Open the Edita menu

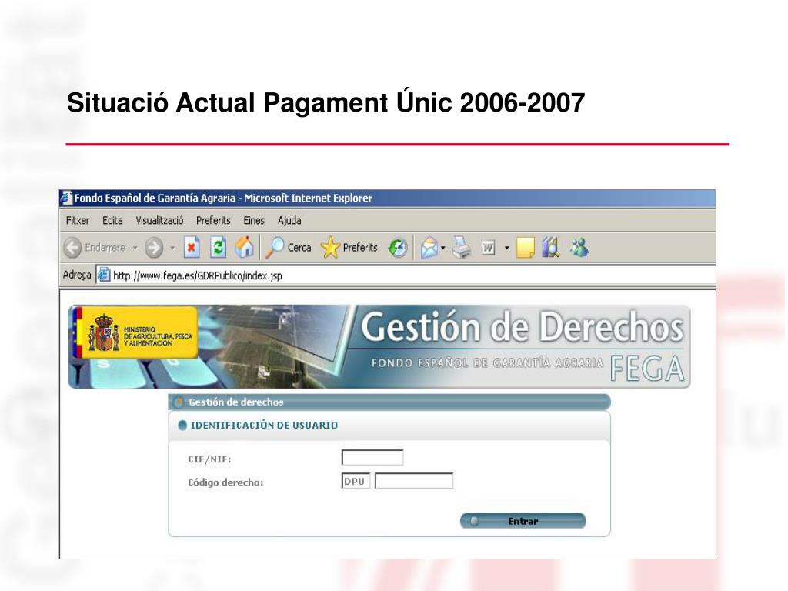tap(112, 221)
